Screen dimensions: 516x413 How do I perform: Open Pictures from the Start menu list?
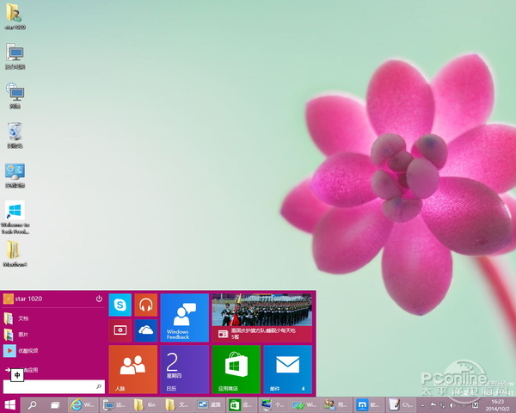pyautogui.click(x=23, y=334)
